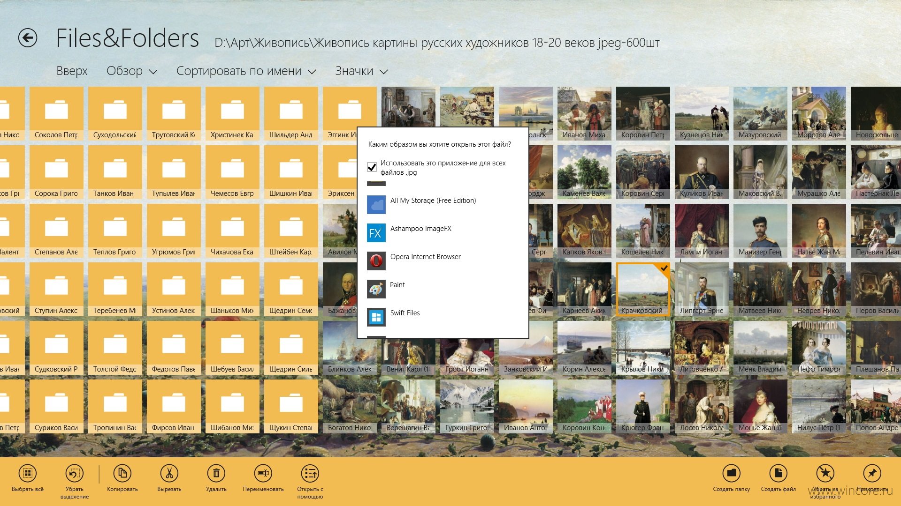The image size is (901, 506).
Task: Open the Устинов Алек folder
Action: tap(174, 289)
